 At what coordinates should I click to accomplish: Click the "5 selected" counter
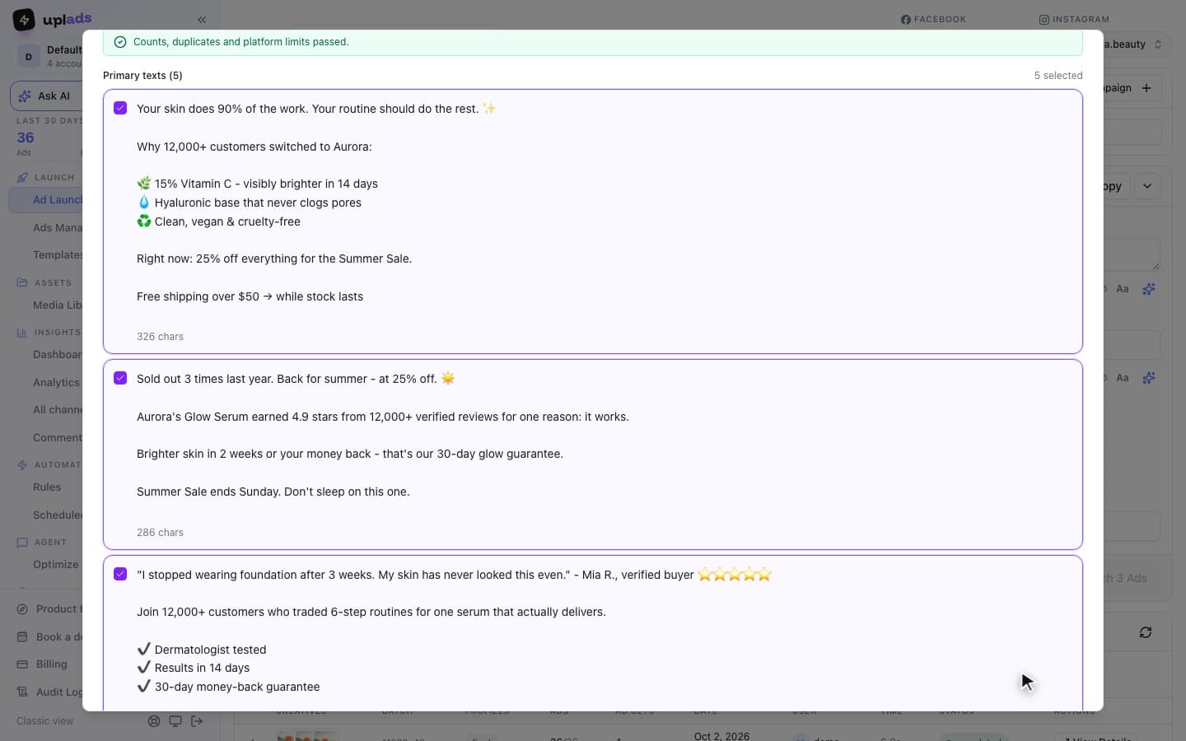pos(1058,76)
